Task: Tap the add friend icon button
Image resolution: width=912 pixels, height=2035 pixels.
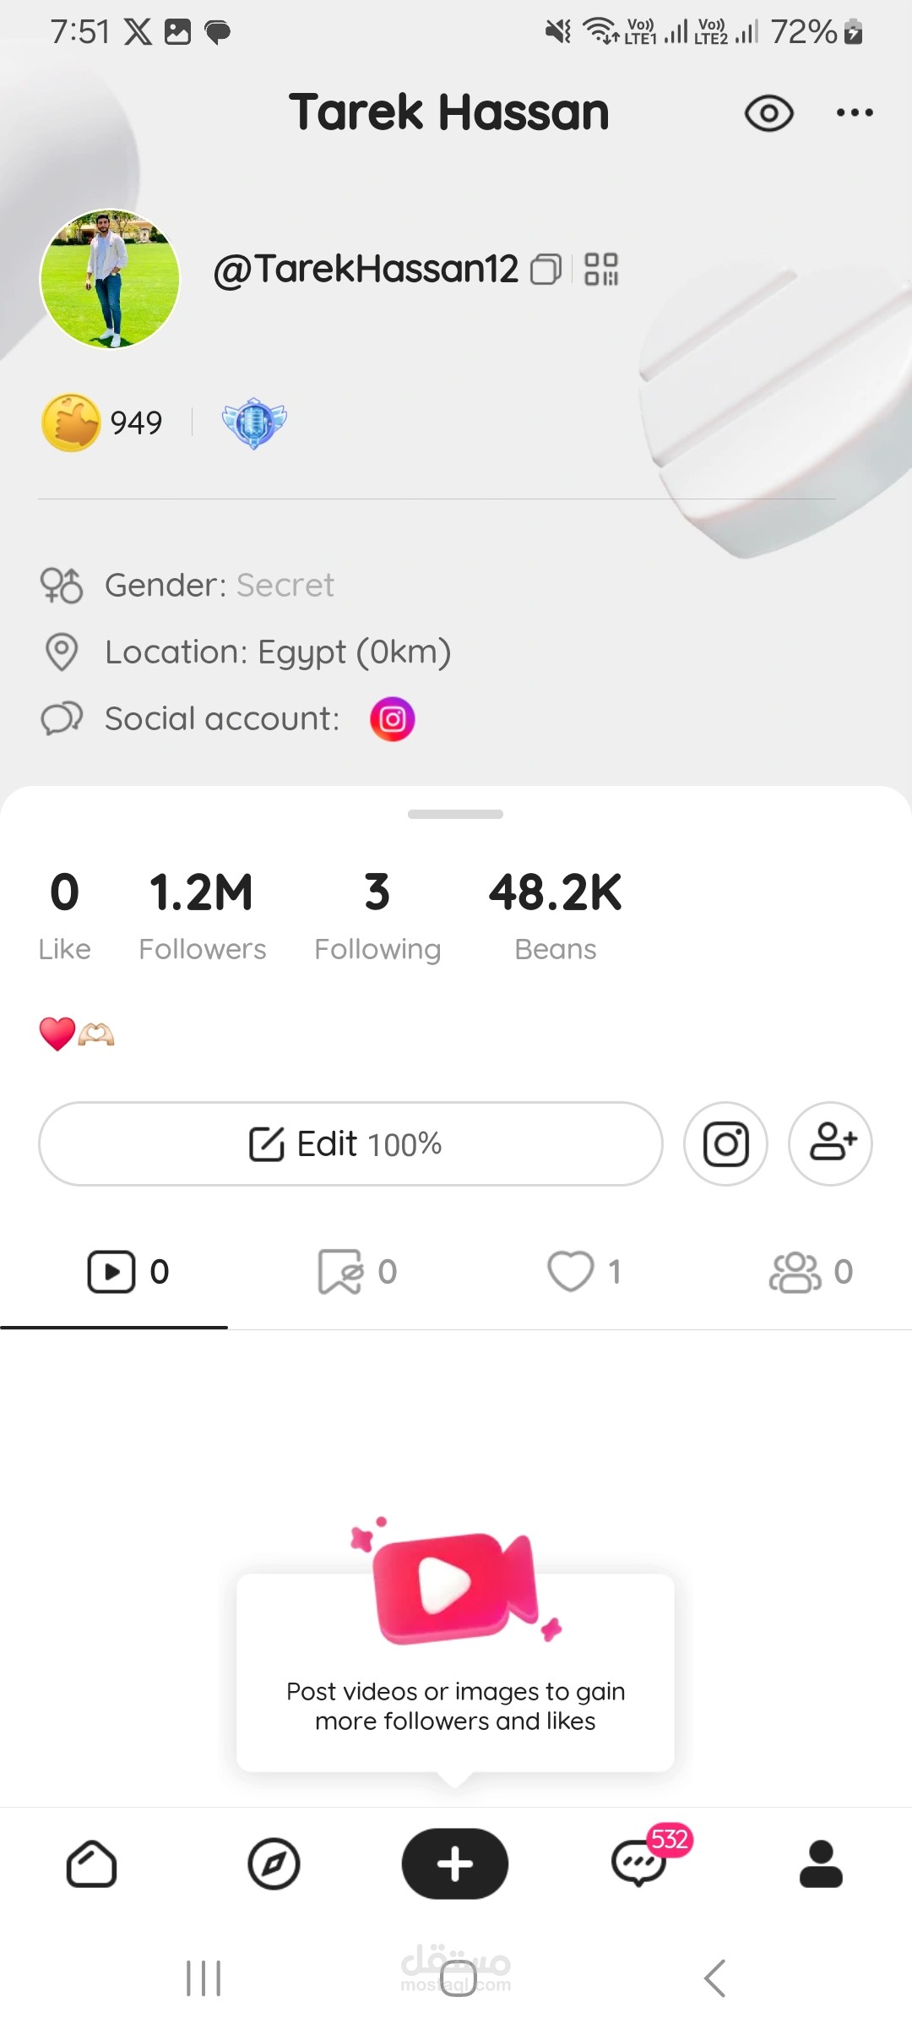Action: coord(830,1144)
